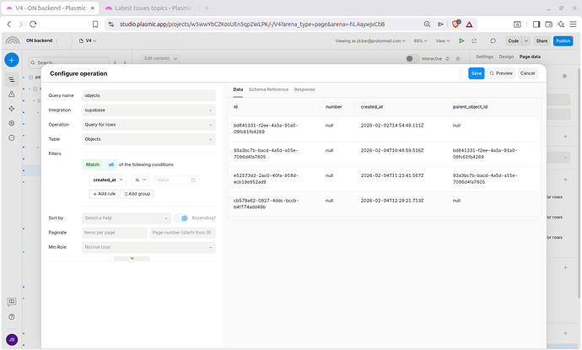Image resolution: width=582 pixels, height=350 pixels.
Task: Click the browser reload button
Action: click(x=33, y=24)
